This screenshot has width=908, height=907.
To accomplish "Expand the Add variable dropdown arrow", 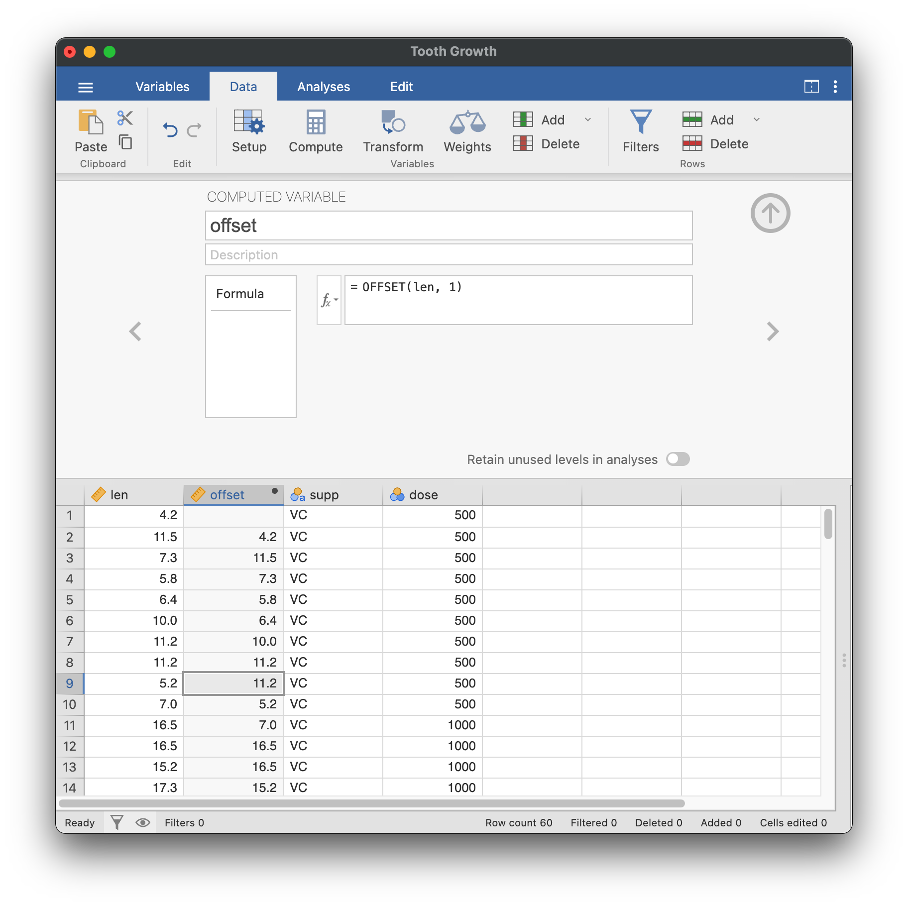I will (588, 119).
